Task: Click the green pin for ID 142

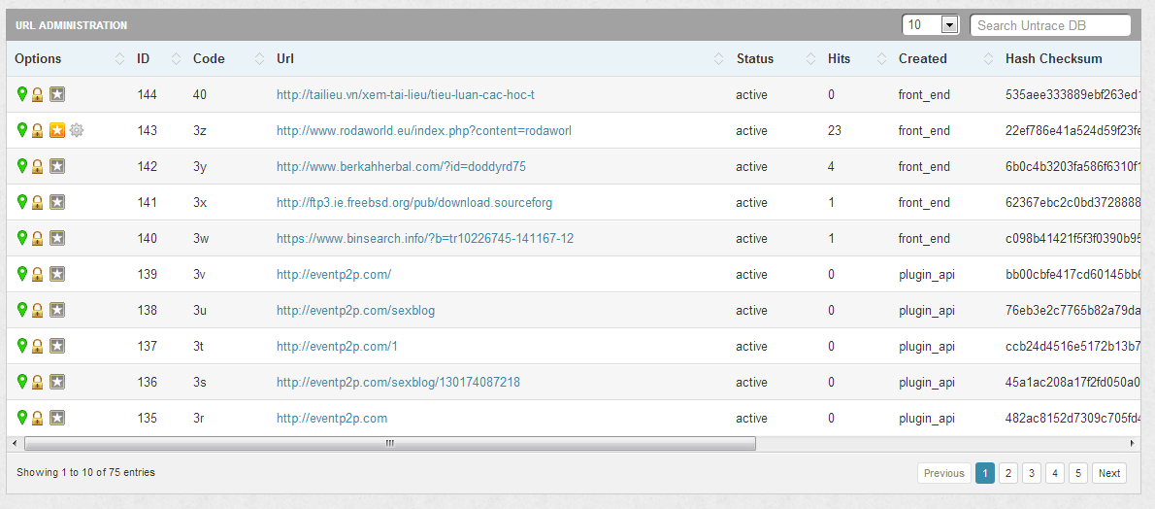Action: click(x=22, y=166)
